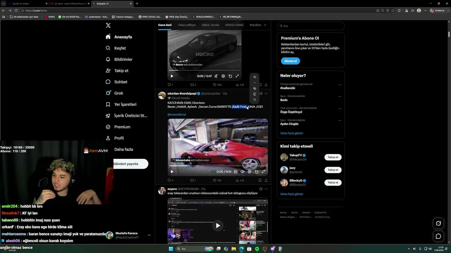Open the Özge Özpirinçci trend
Image resolution: width=451 pixels, height=253 pixels.
(x=291, y=112)
